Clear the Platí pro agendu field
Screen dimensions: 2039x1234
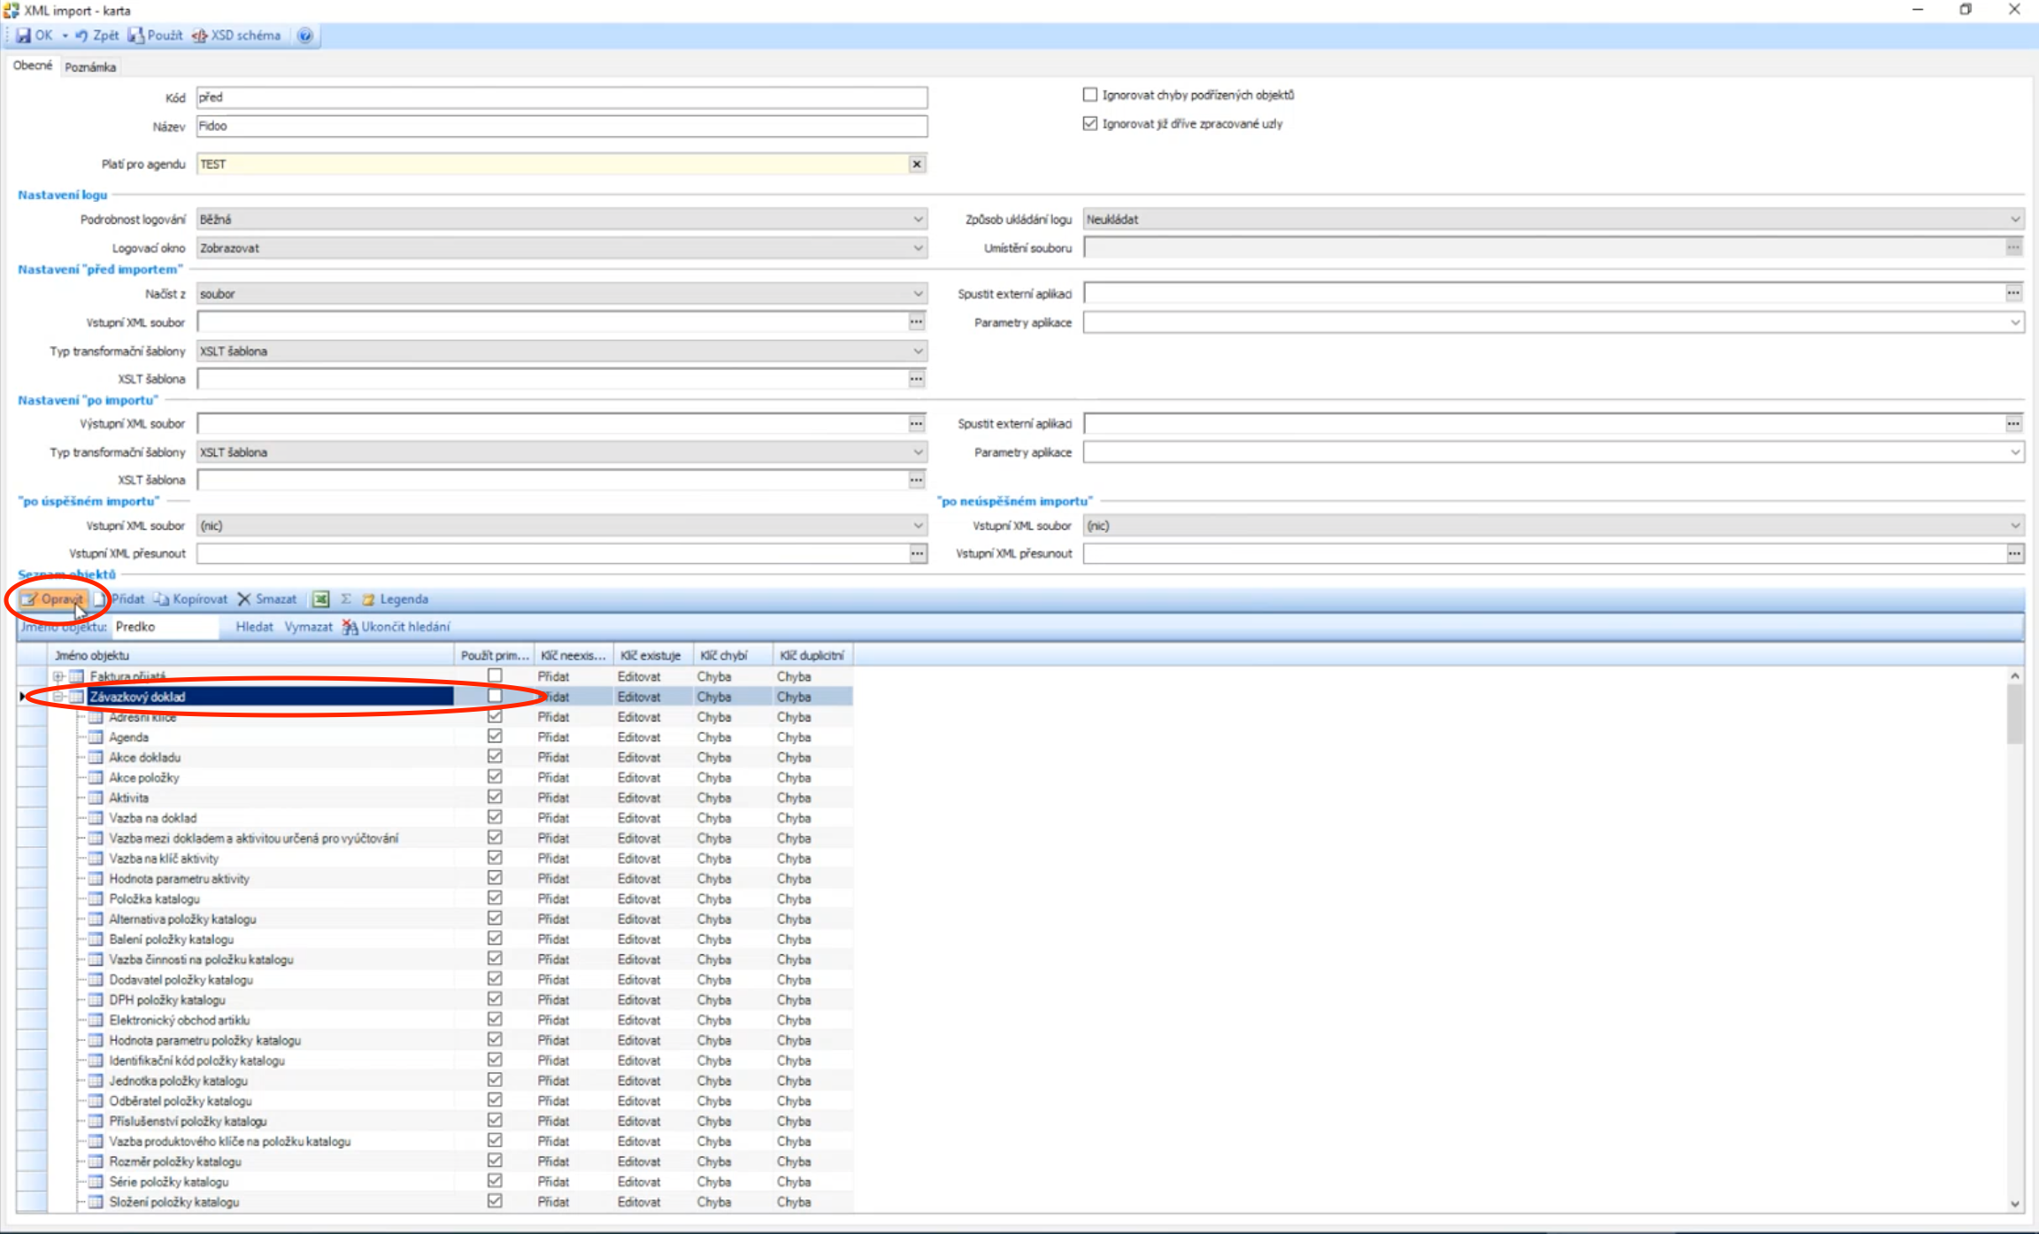point(917,164)
